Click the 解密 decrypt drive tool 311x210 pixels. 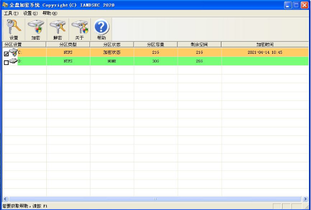pyautogui.click(x=58, y=29)
